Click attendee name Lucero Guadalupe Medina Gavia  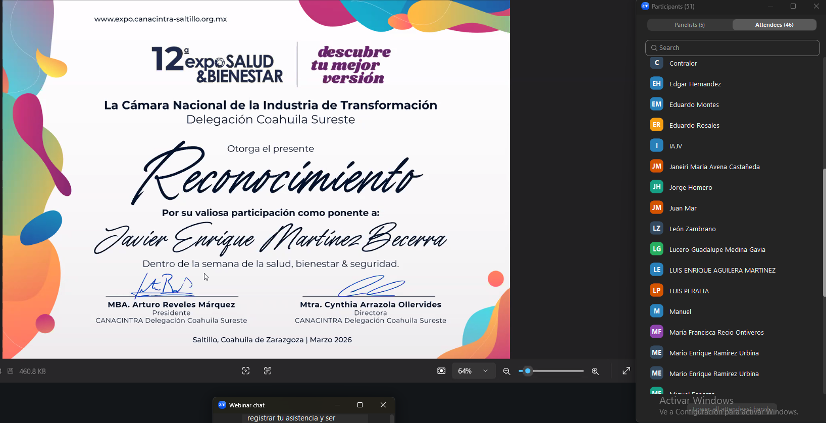pyautogui.click(x=717, y=249)
